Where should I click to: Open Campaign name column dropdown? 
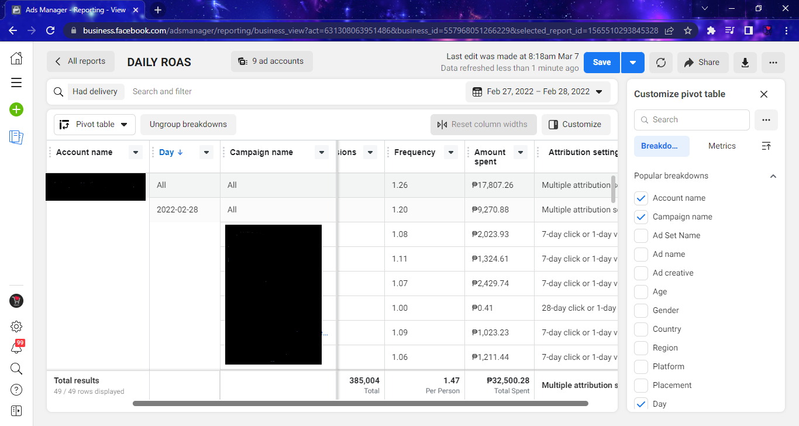[322, 153]
